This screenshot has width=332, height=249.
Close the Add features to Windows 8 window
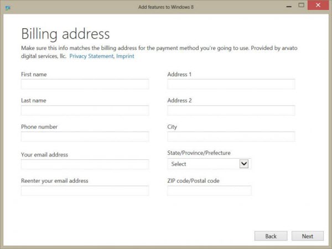tap(318, 6)
